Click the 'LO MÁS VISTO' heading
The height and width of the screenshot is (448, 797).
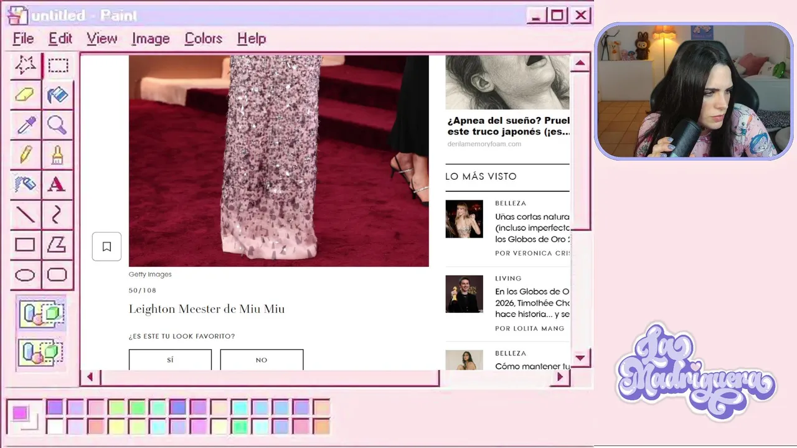click(x=481, y=177)
